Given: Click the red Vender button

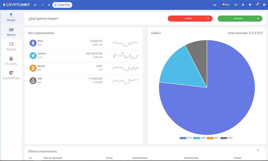Looking at the screenshot, I should [x=190, y=19].
